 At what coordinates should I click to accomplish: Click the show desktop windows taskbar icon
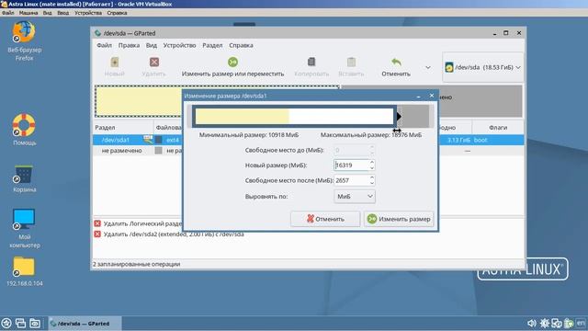(x=20, y=323)
